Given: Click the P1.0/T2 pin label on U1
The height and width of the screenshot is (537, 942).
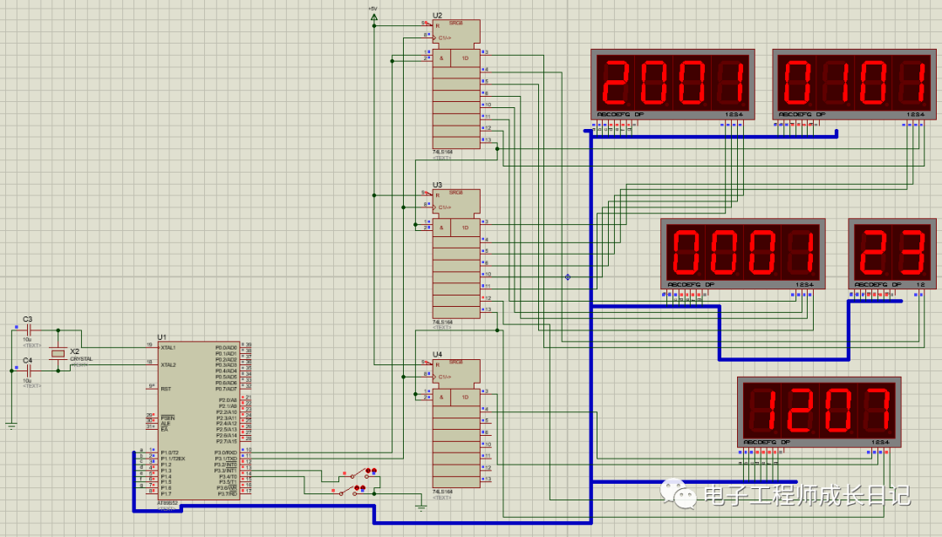Looking at the screenshot, I should pyautogui.click(x=169, y=453).
